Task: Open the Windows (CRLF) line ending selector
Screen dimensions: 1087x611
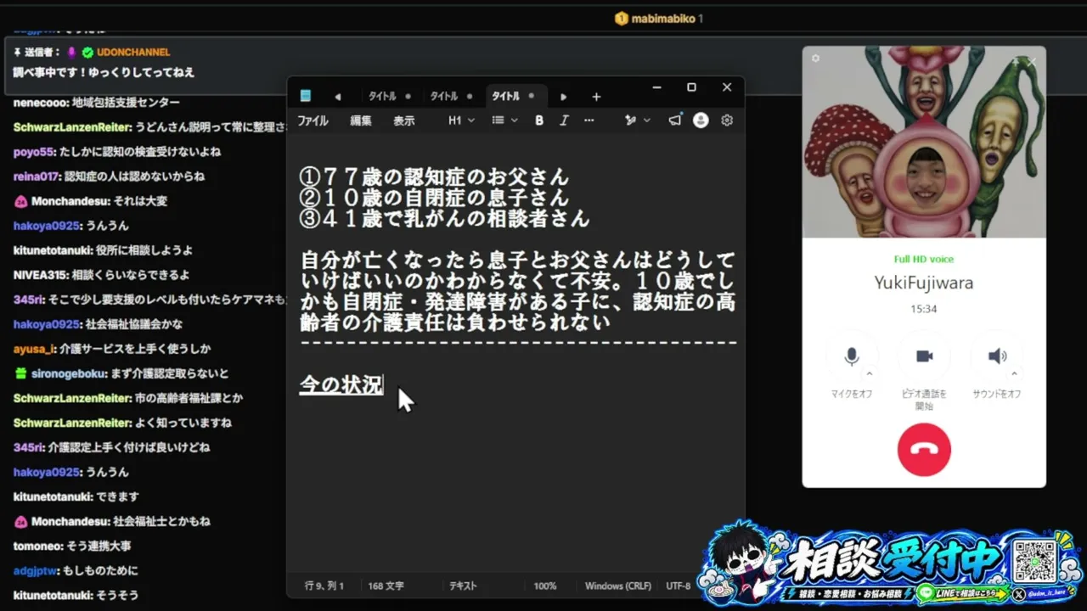Action: [x=617, y=586]
